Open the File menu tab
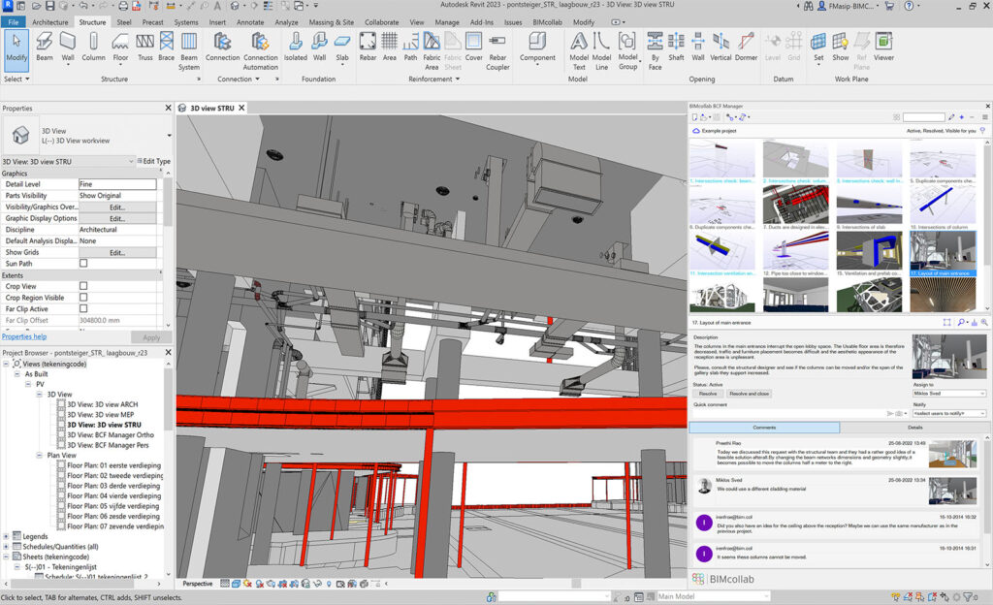This screenshot has width=993, height=605. [14, 22]
